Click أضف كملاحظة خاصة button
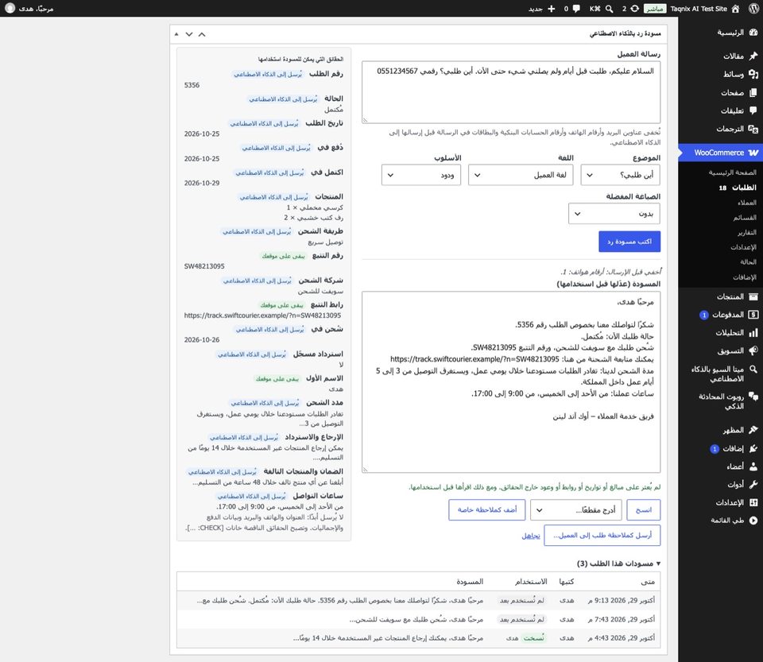The width and height of the screenshot is (763, 662). pos(486,509)
